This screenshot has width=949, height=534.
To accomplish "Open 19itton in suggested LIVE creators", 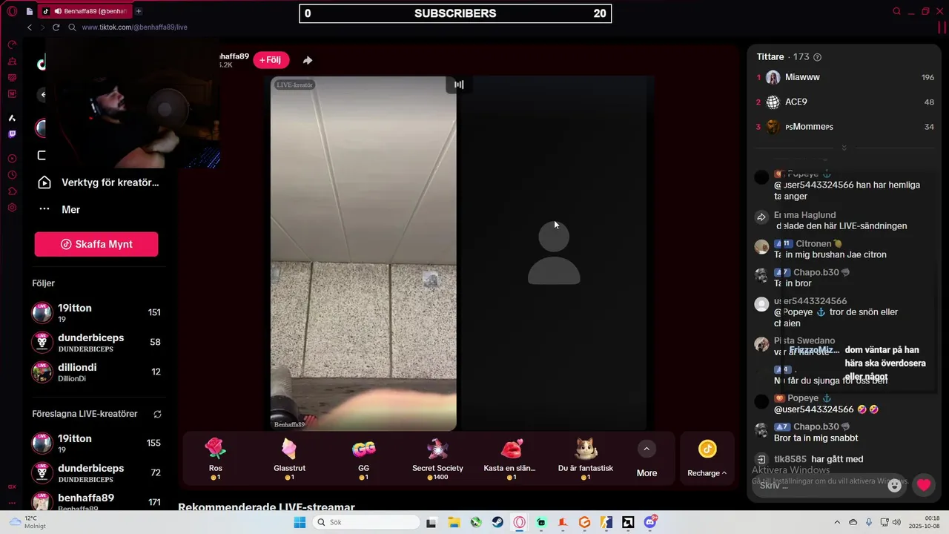I will pos(96,443).
